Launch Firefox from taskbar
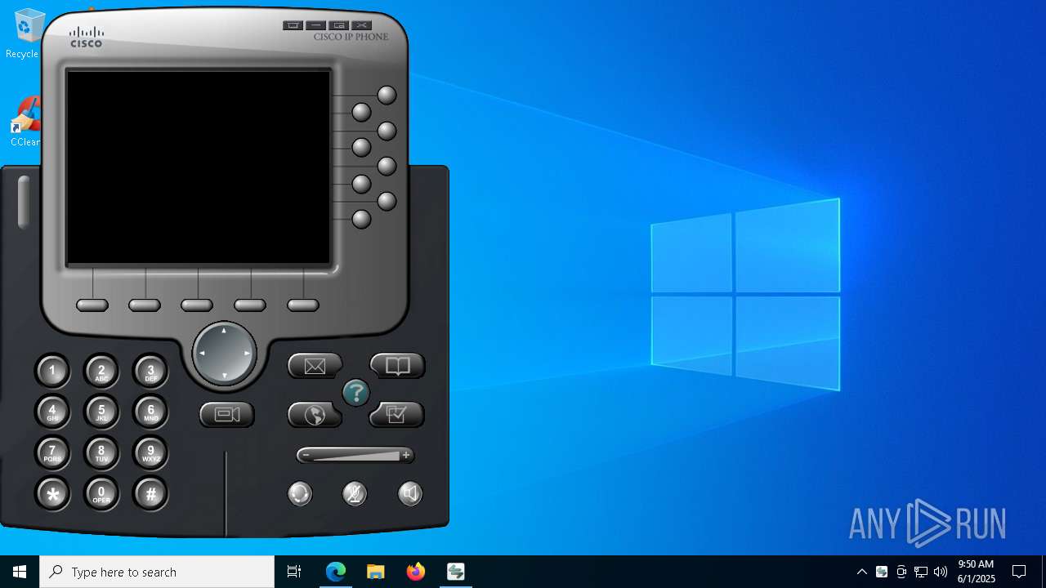Viewport: 1046px width, 588px height. tap(416, 572)
